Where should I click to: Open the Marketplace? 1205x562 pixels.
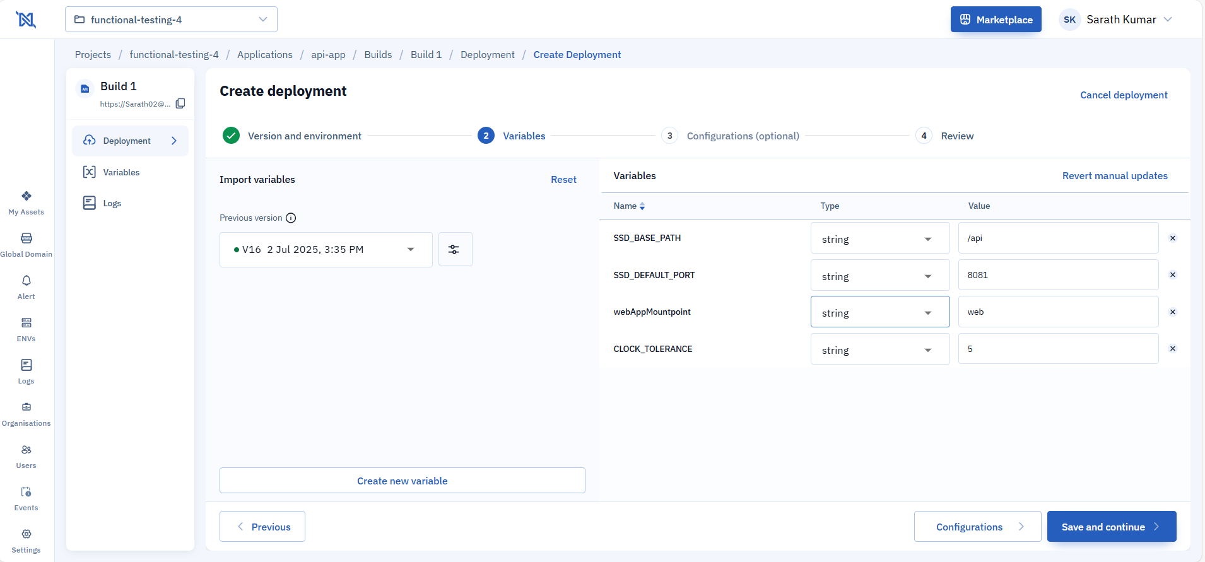tap(996, 20)
